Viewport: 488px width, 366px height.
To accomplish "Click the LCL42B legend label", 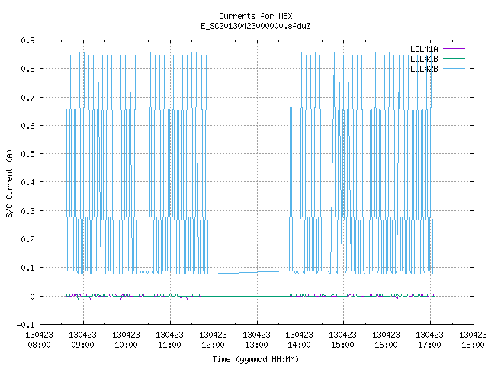I will pyautogui.click(x=424, y=69).
